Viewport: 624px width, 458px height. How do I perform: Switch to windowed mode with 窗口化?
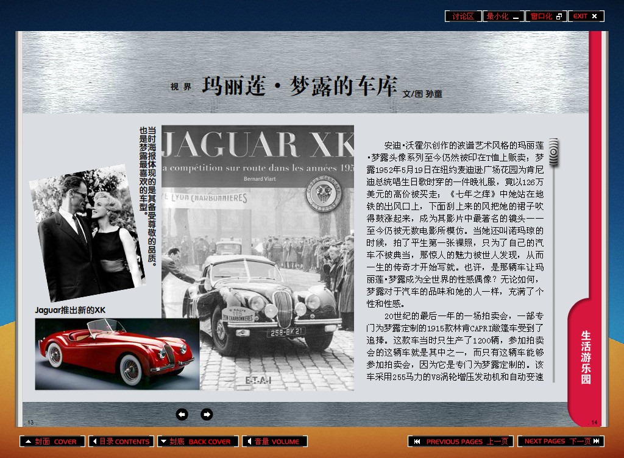tap(546, 16)
